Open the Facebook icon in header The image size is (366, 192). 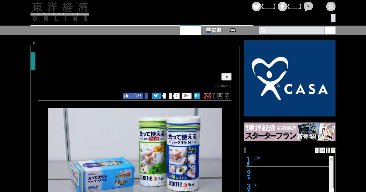click(282, 6)
